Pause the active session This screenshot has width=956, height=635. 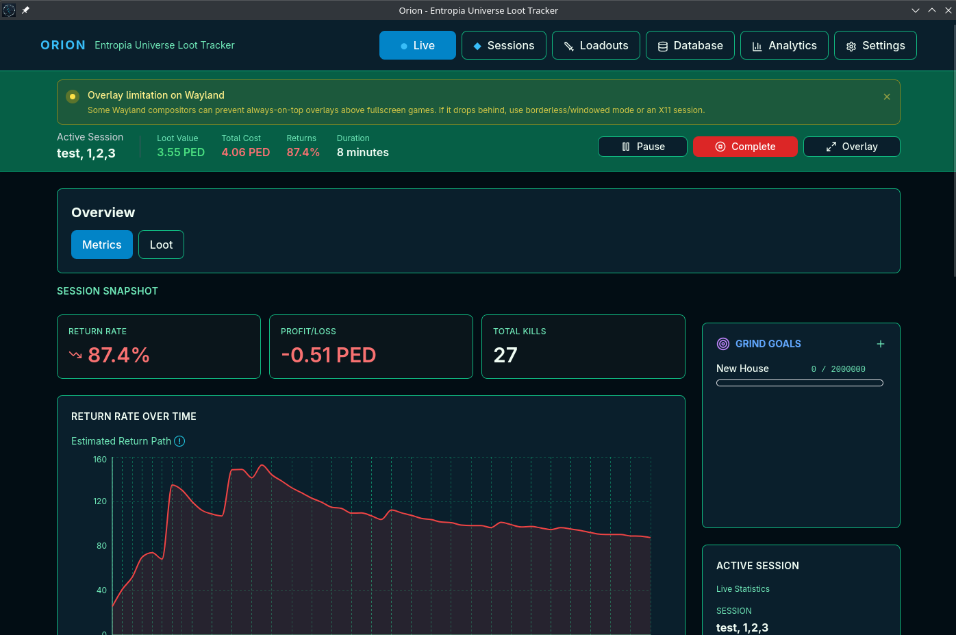pyautogui.click(x=642, y=147)
